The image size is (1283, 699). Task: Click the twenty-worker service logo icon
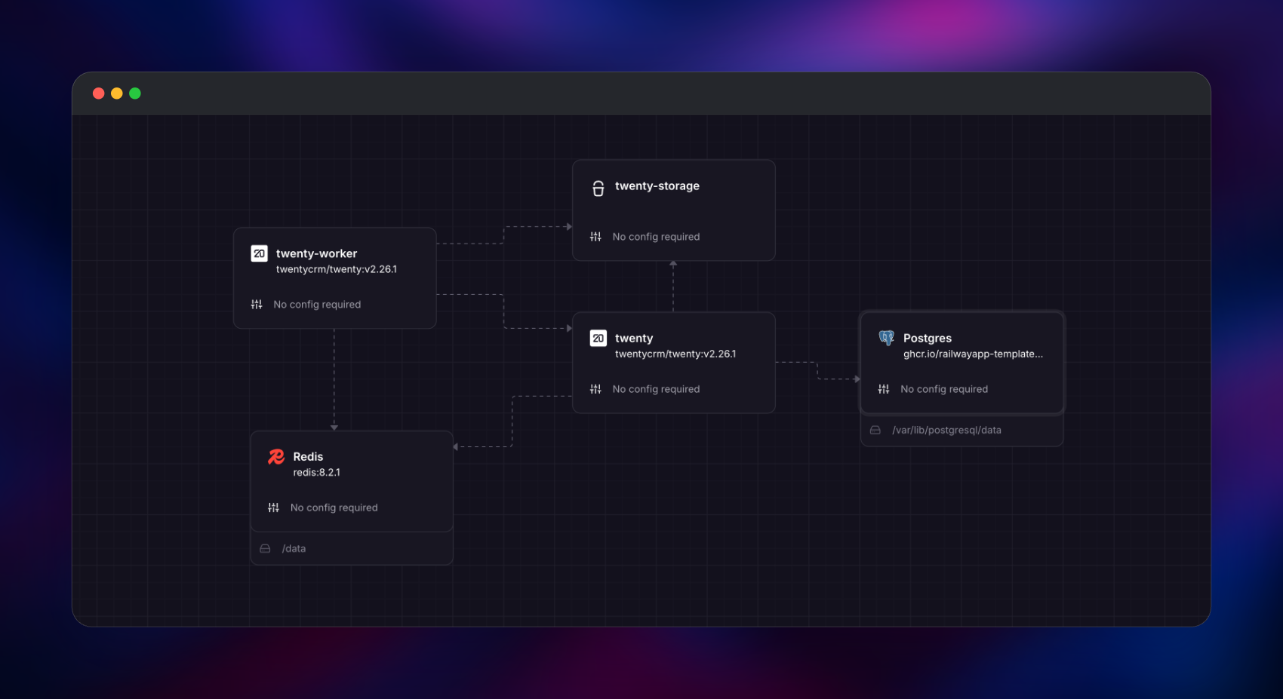(x=259, y=253)
